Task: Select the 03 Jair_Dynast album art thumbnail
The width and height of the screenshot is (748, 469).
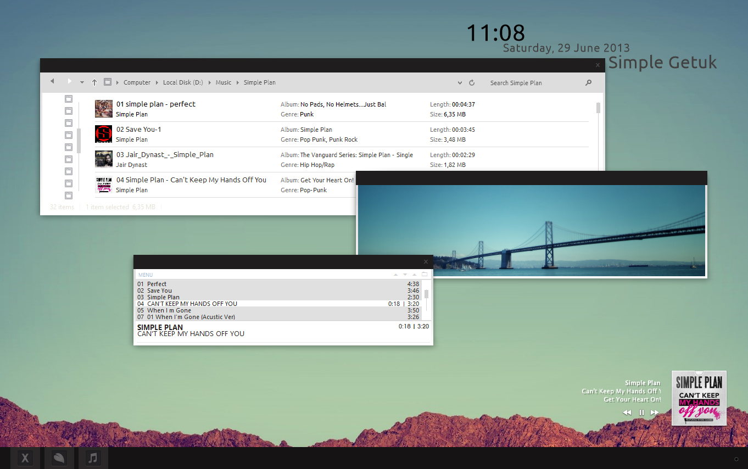Action: 104,159
